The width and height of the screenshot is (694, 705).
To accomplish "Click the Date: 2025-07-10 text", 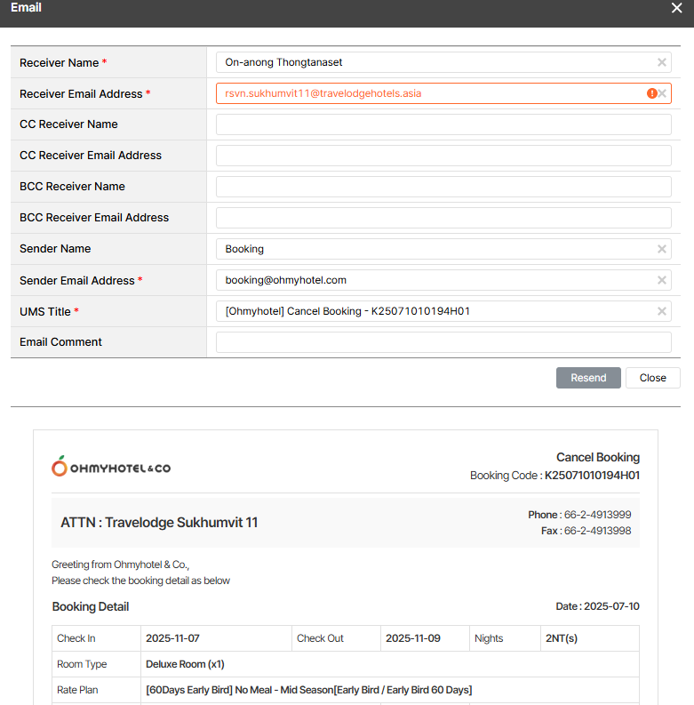I will tap(597, 606).
